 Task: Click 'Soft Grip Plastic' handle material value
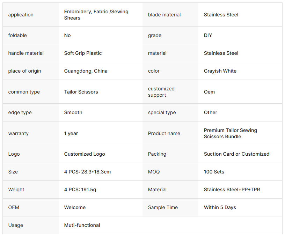click(x=83, y=53)
